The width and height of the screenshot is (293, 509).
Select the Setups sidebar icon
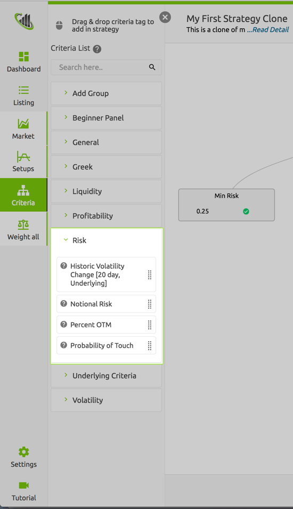(x=23, y=157)
